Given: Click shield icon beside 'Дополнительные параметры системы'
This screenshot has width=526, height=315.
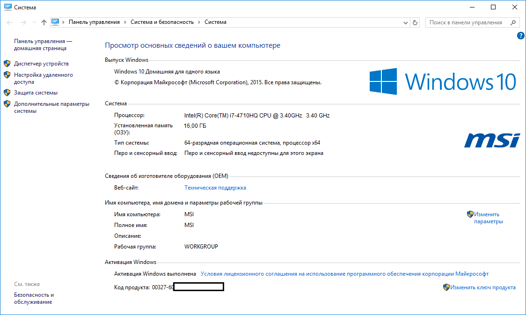Looking at the screenshot, I should point(7,103).
